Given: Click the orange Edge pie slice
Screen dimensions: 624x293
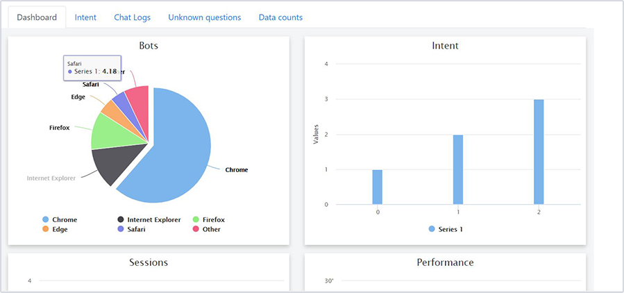Looking at the screenshot, I should point(112,109).
